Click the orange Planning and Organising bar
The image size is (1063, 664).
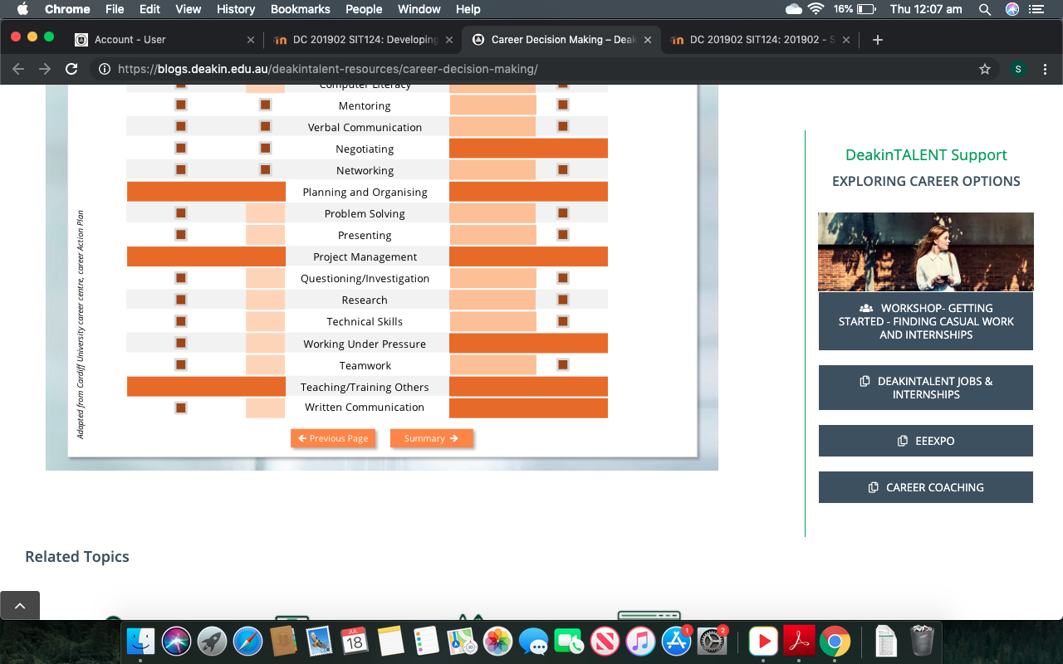pyautogui.click(x=206, y=192)
